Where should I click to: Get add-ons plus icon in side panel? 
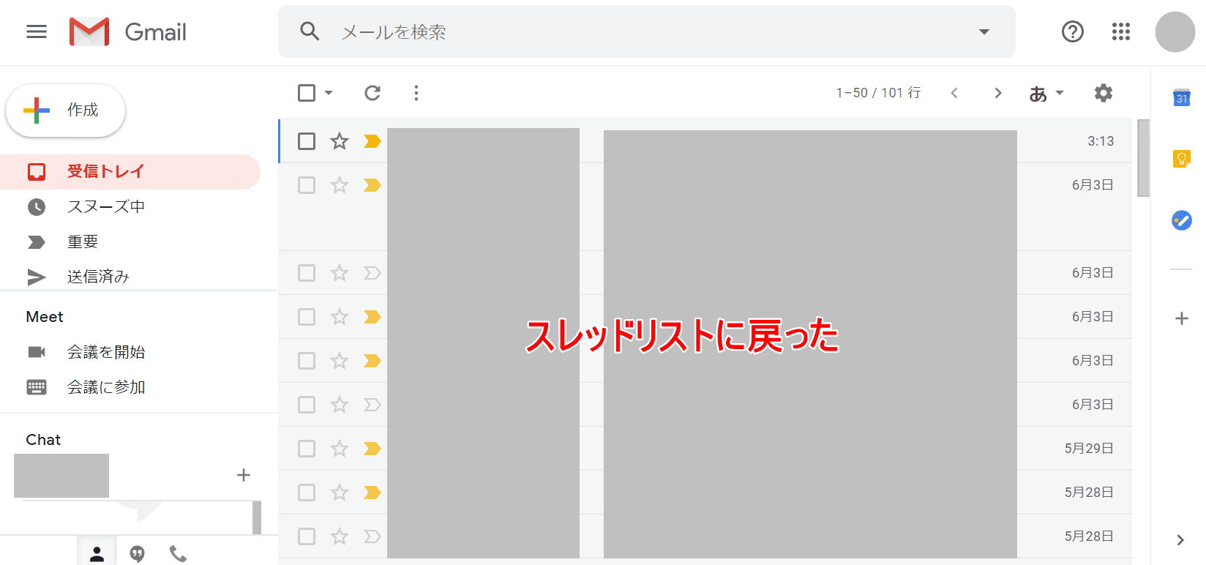click(1182, 318)
